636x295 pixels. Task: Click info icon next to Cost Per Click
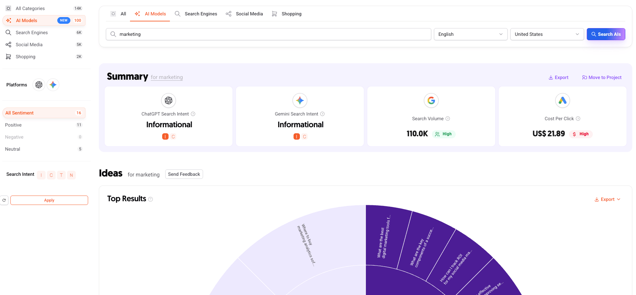click(578, 119)
